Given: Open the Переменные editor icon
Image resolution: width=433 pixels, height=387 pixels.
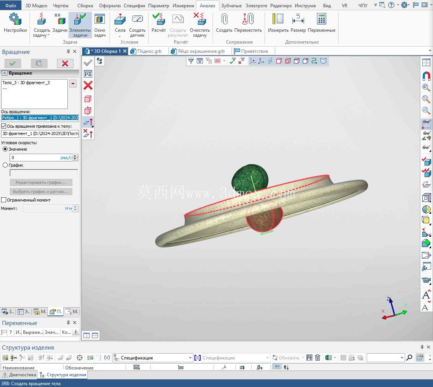Looking at the screenshot, I should [322, 19].
